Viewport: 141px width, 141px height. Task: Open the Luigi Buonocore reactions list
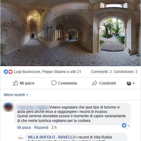click(x=47, y=72)
